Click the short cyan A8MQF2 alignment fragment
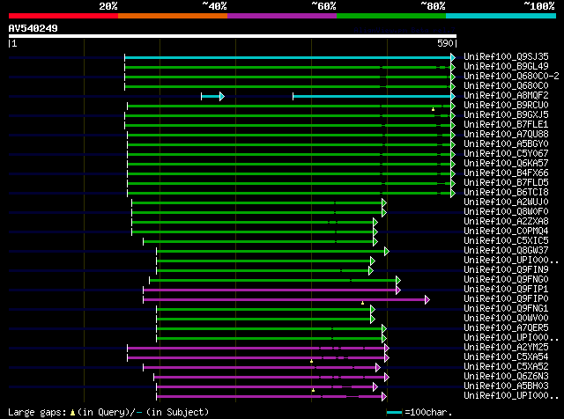The width and height of the screenshot is (564, 419). [x=211, y=96]
